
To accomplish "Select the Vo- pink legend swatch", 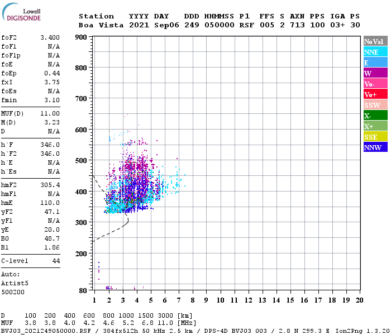I will pos(375,84).
